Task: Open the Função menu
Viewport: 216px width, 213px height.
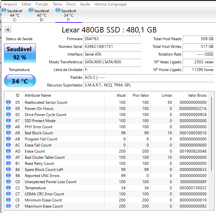Action: pyautogui.click(x=42, y=4)
